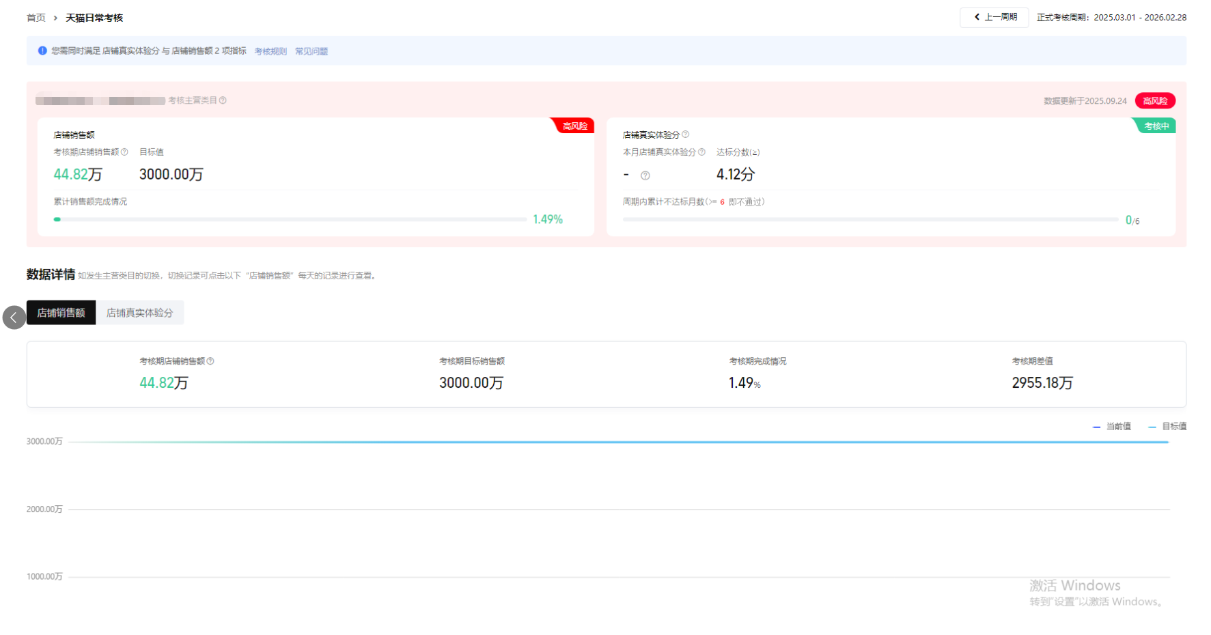Viewport: 1211px width, 635px height.
Task: Click the red 高风险 badge beside the update date
Action: (1155, 101)
